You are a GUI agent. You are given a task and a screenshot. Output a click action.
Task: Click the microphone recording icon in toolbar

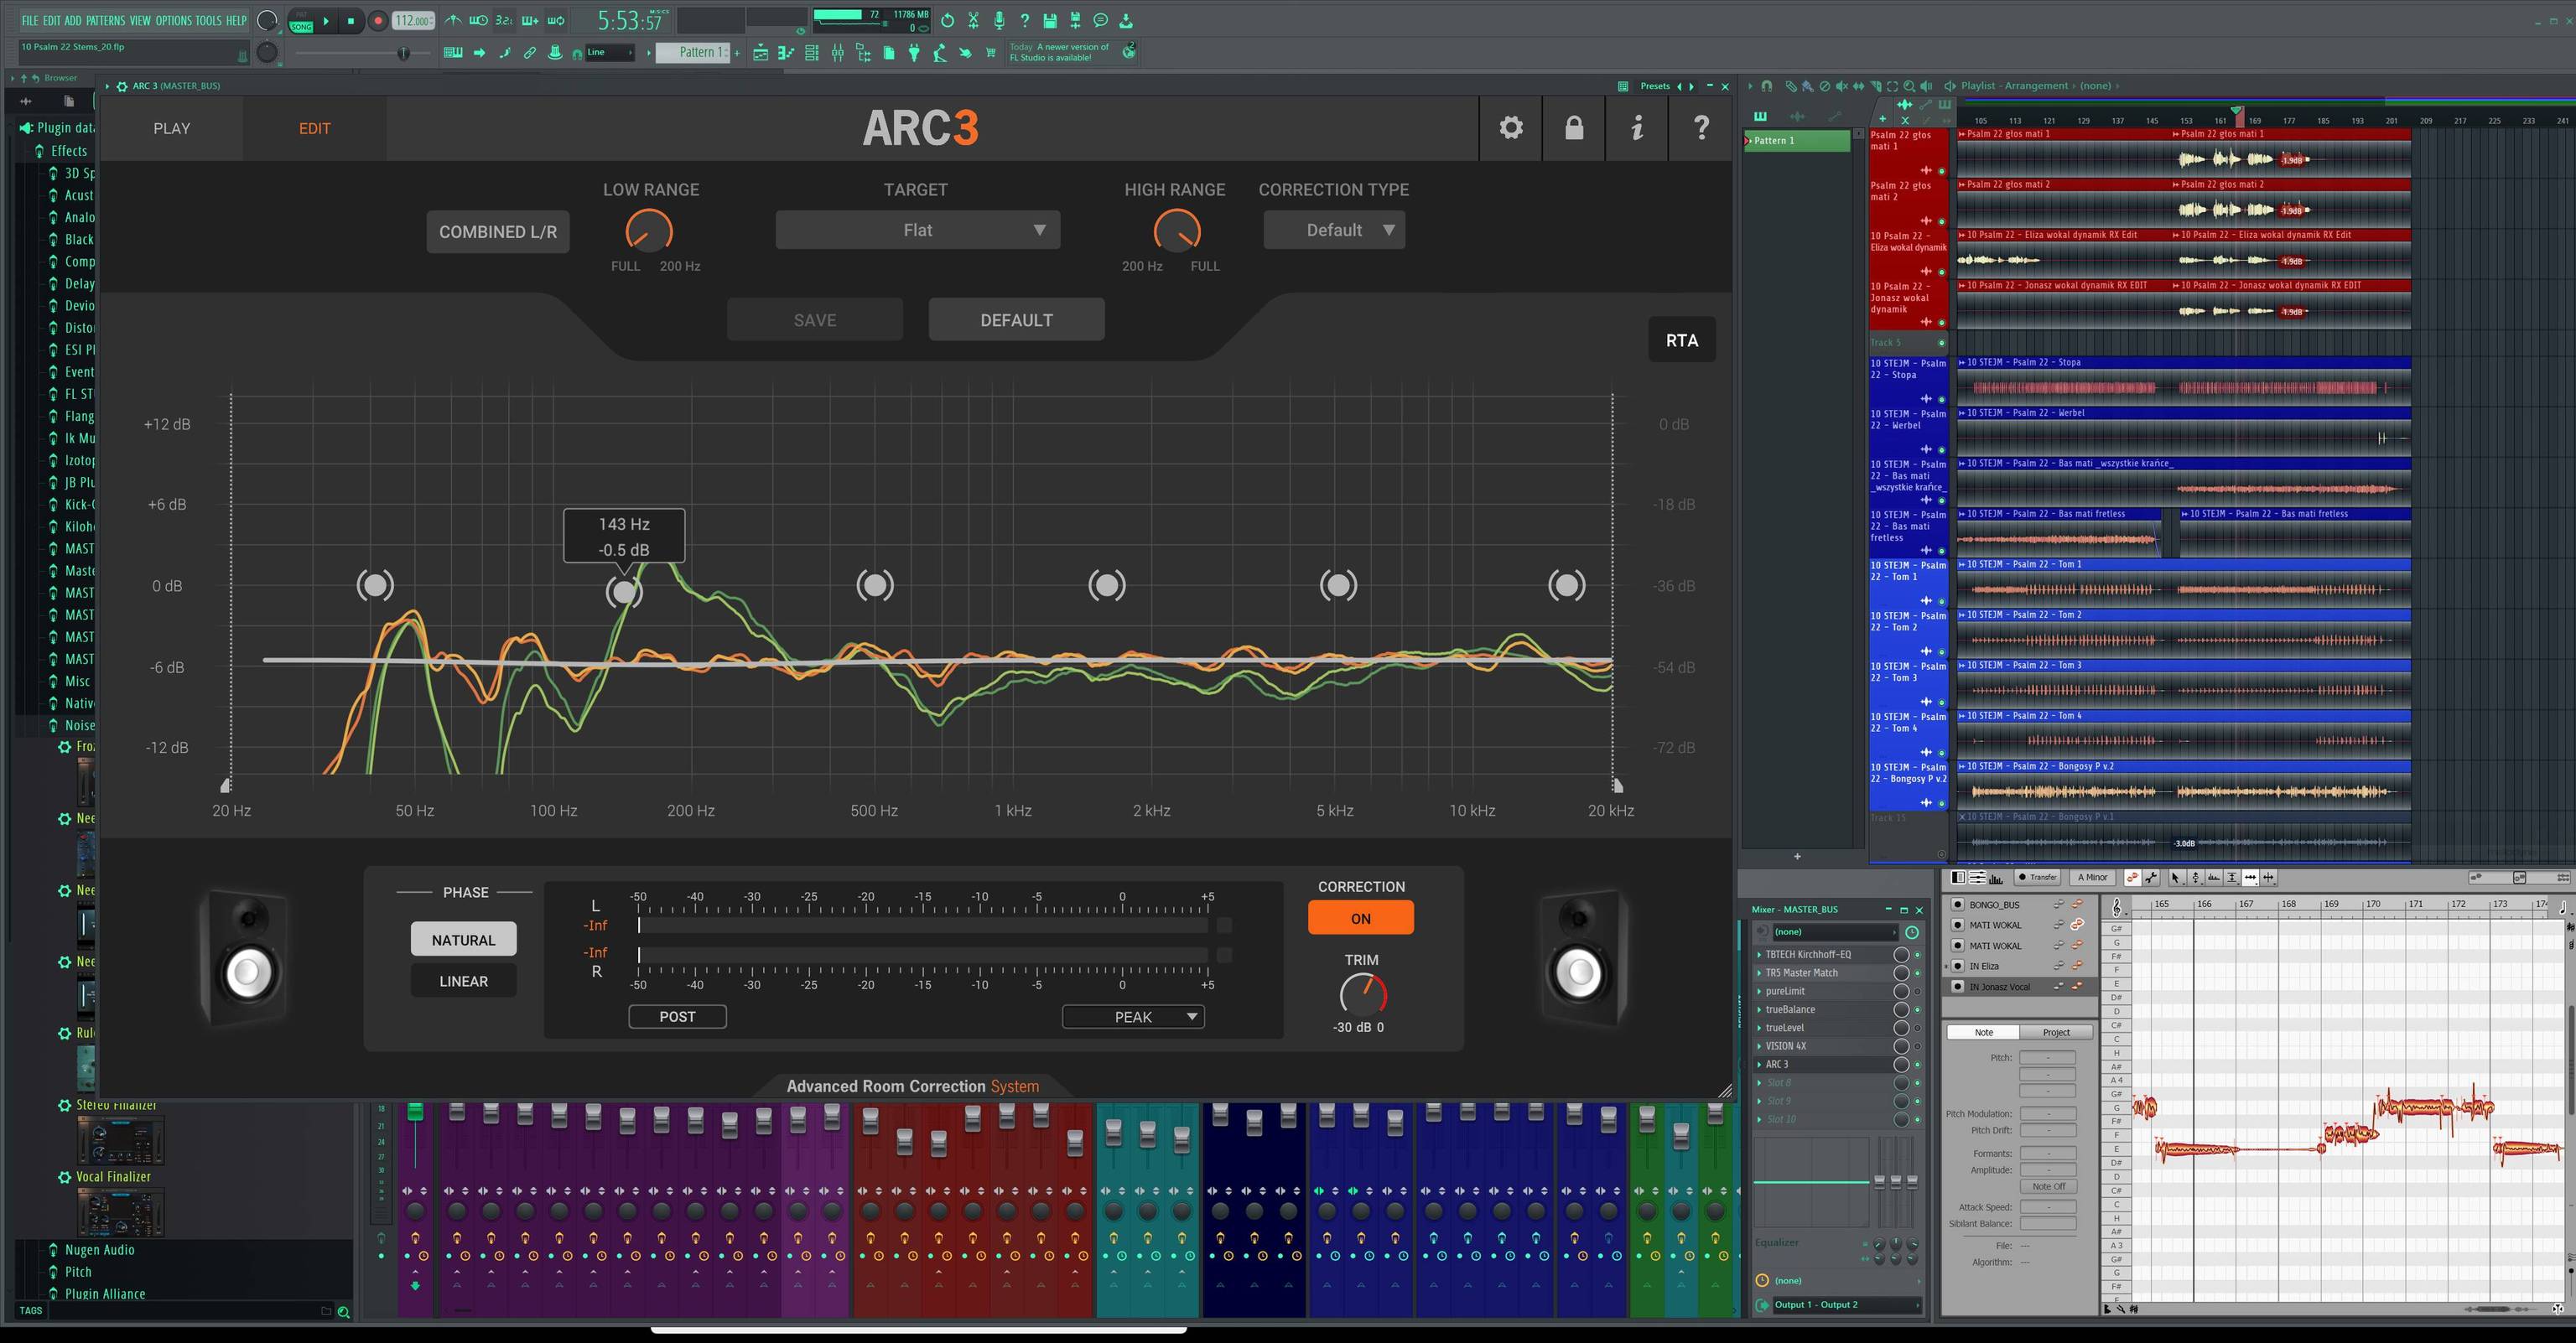point(999,20)
